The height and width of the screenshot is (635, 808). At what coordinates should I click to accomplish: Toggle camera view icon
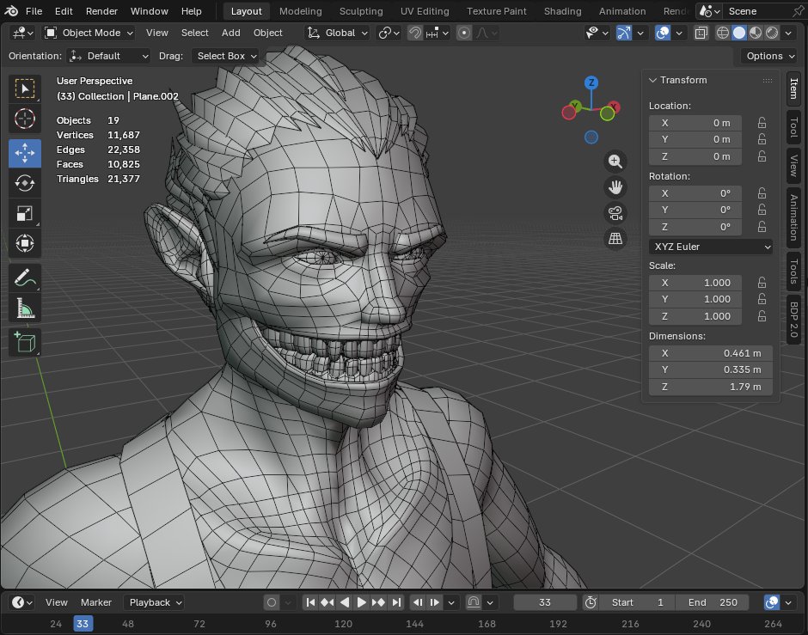[x=615, y=213]
